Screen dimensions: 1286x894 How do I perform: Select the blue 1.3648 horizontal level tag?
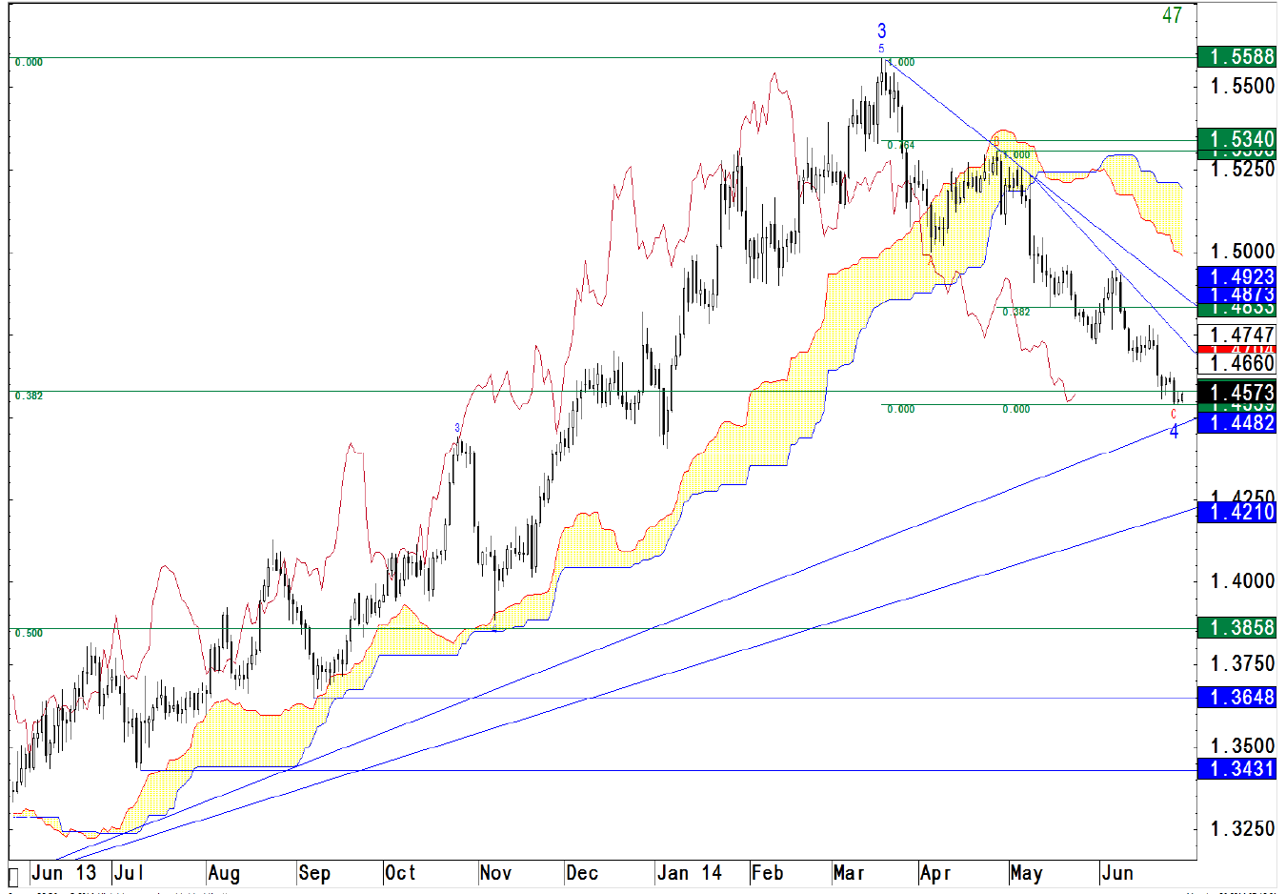[x=1236, y=698]
